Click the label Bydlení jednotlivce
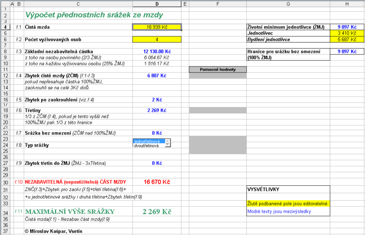This screenshot has height=235, width=365. (269, 40)
